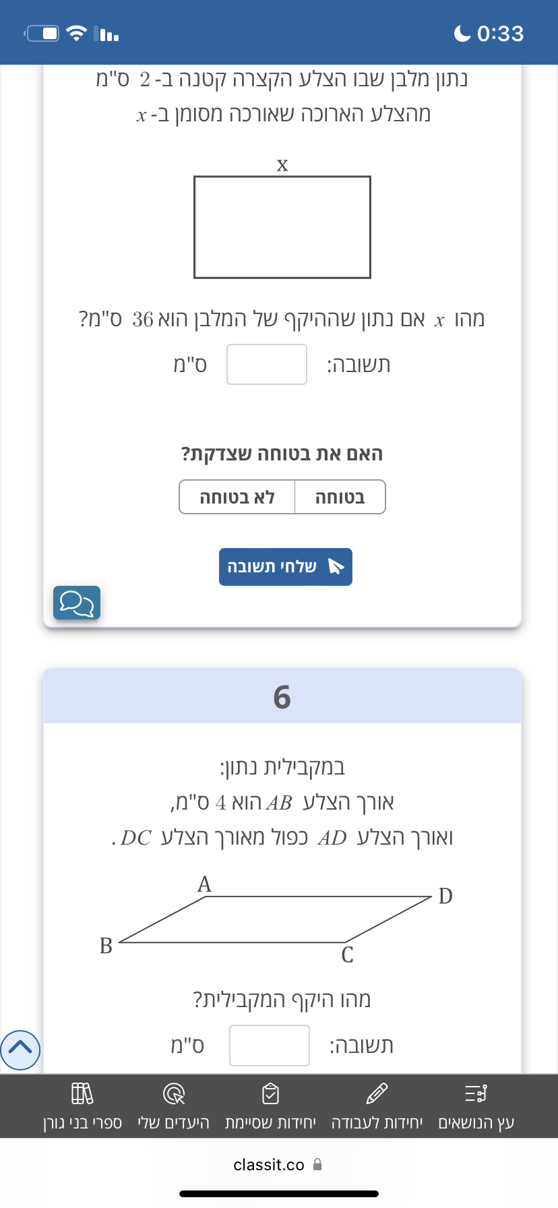This screenshot has height=1208, width=558.
Task: Tap the rectangle diagram labeled x
Action: [282, 227]
